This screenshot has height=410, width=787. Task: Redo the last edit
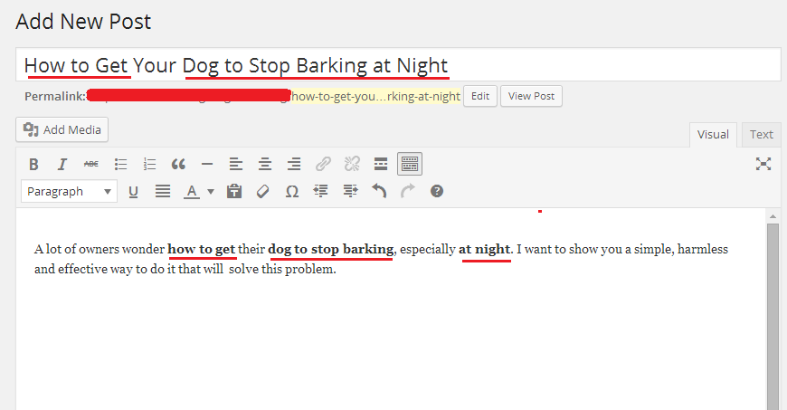pos(408,192)
